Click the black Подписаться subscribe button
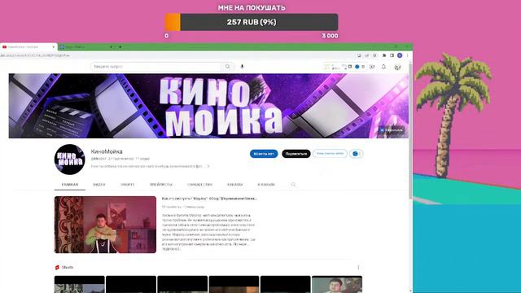The height and width of the screenshot is (293, 521). (x=296, y=154)
